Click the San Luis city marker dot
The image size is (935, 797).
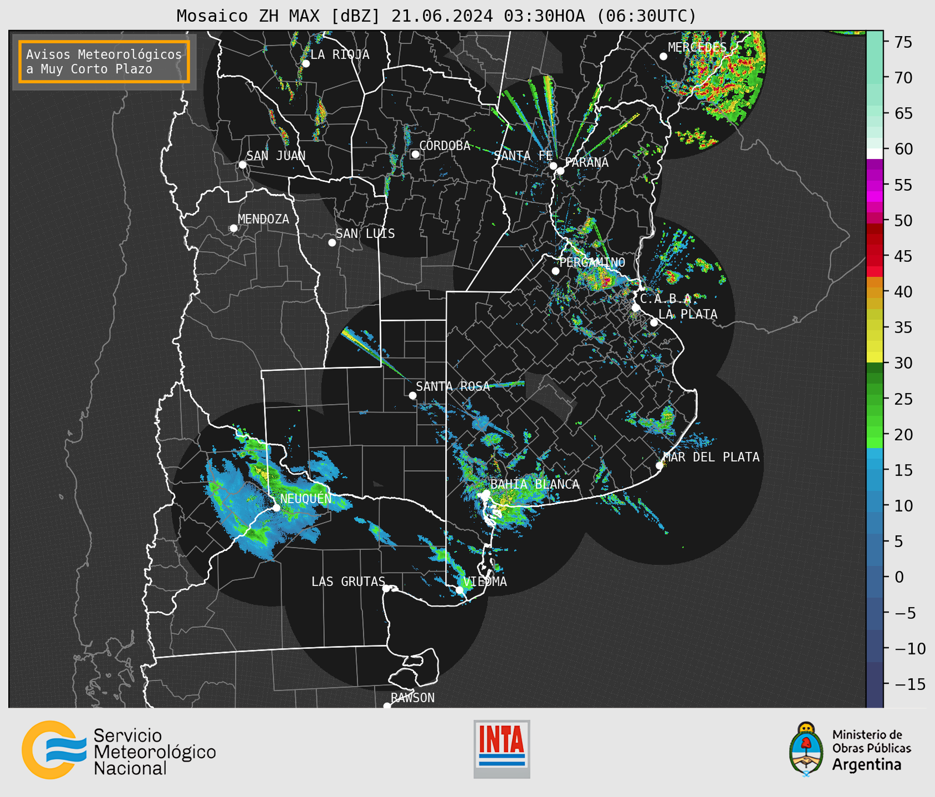pos(332,243)
